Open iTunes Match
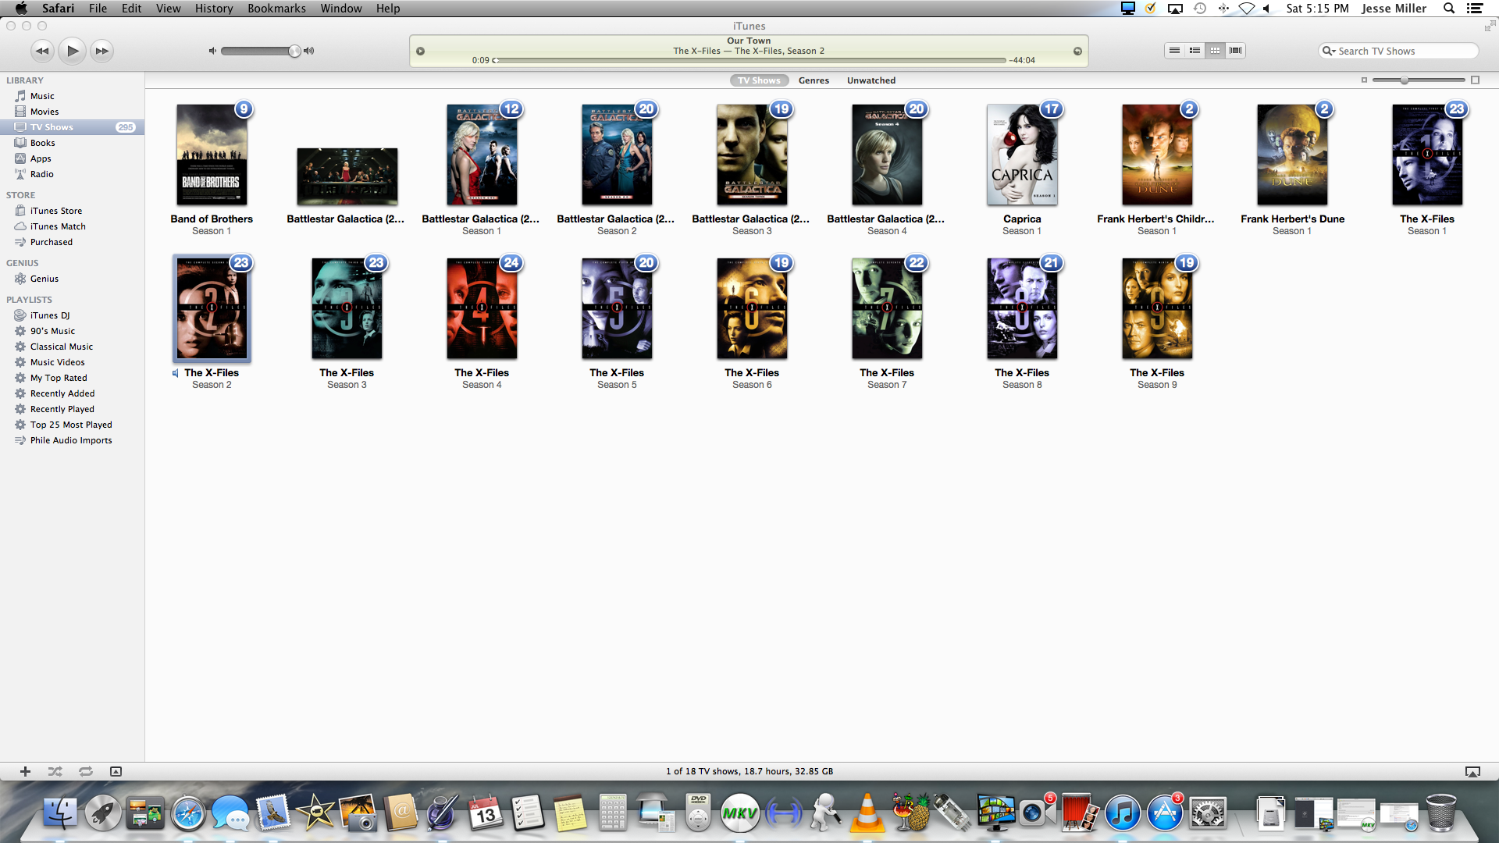Image resolution: width=1499 pixels, height=843 pixels. click(72, 226)
